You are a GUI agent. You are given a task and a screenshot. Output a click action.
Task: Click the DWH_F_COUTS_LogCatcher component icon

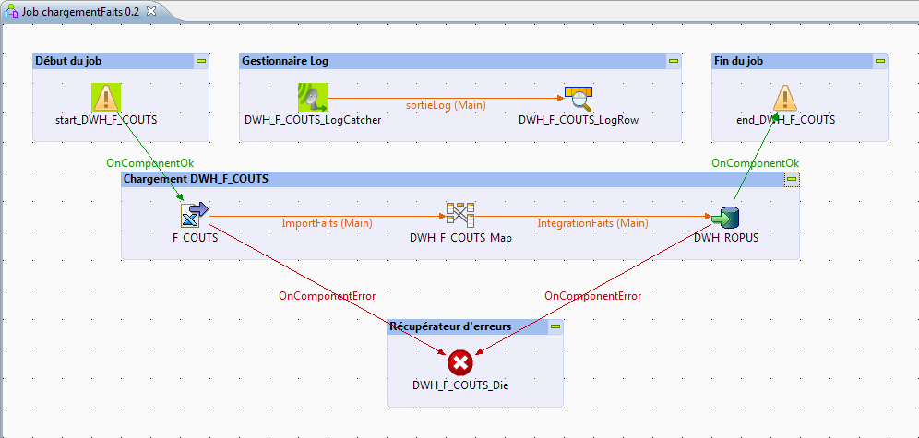313,97
